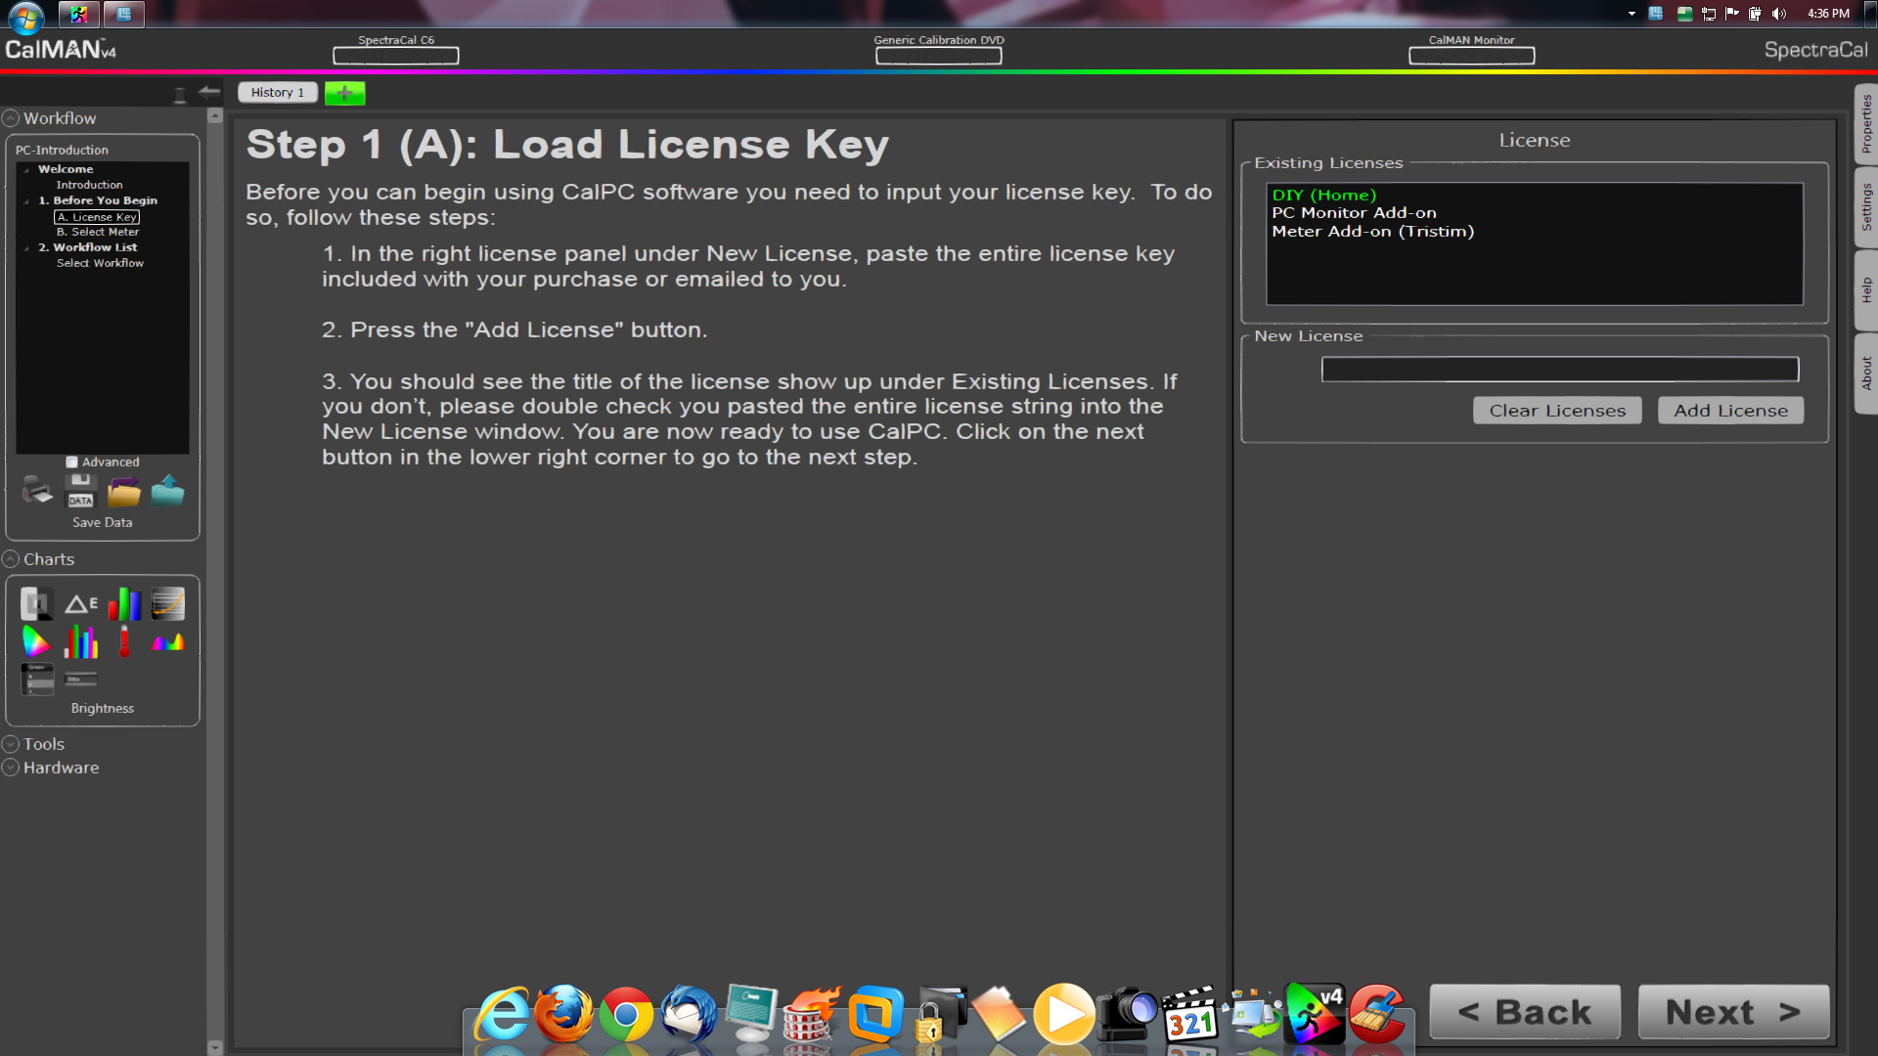Click the Save Data floppy disk icon

click(x=81, y=490)
